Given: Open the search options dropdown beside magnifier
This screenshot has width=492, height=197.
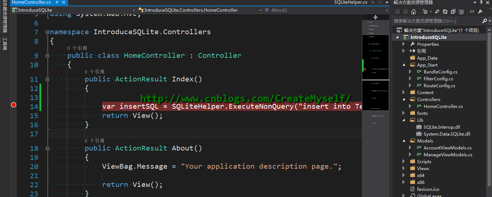Looking at the screenshot, I should (x=489, y=21).
